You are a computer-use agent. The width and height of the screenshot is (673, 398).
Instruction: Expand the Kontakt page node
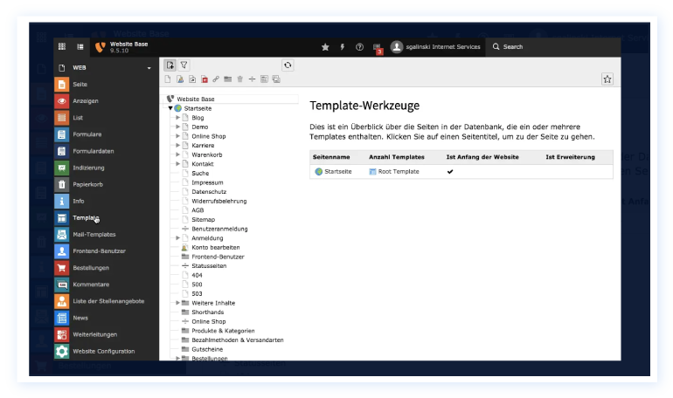point(177,164)
